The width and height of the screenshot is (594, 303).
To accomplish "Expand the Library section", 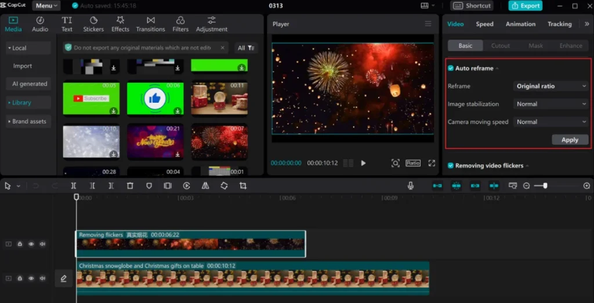I will (28, 103).
